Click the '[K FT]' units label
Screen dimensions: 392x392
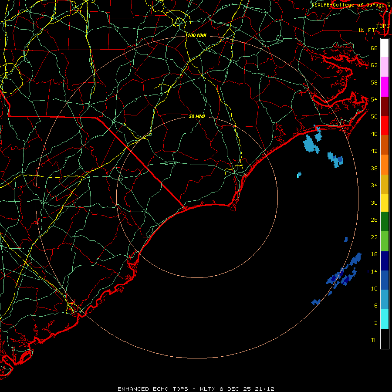coord(368,30)
